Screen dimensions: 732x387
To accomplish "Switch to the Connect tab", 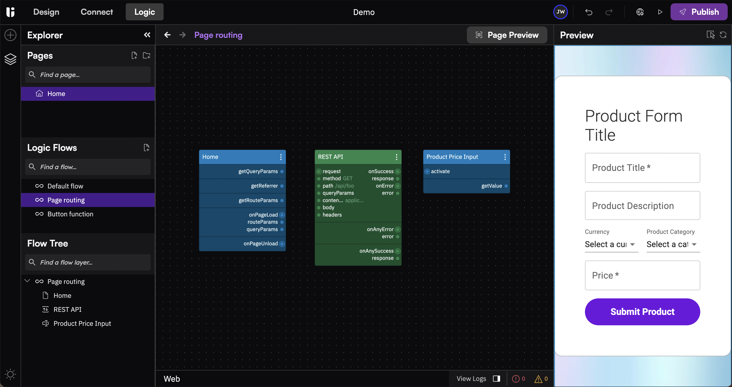I will pos(97,12).
